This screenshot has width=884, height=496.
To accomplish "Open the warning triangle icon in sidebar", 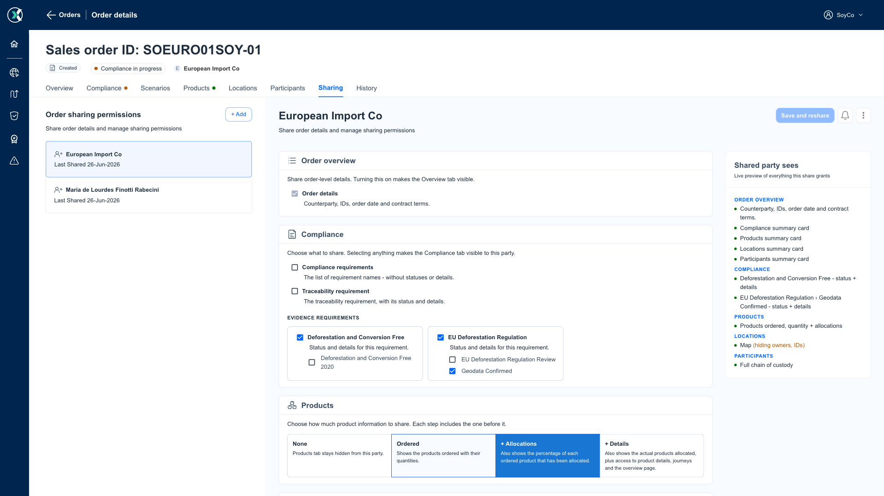I will coord(14,160).
